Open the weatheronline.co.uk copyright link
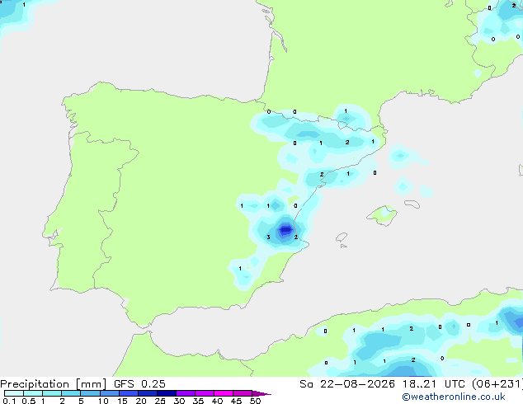The image size is (523, 404). pos(454,397)
